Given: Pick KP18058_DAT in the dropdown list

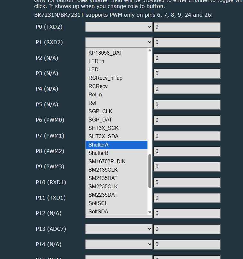Looking at the screenshot, I should point(116,53).
